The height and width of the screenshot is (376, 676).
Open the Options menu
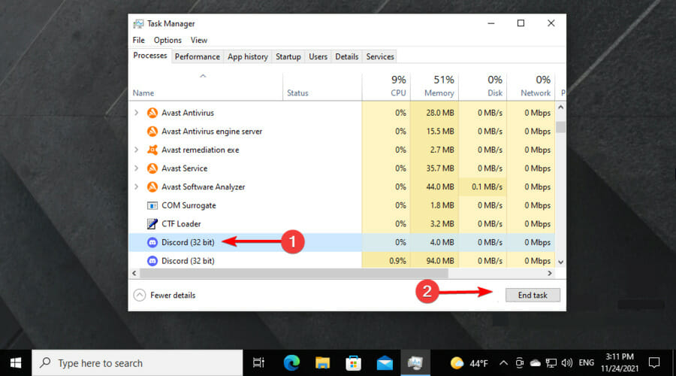[167, 40]
